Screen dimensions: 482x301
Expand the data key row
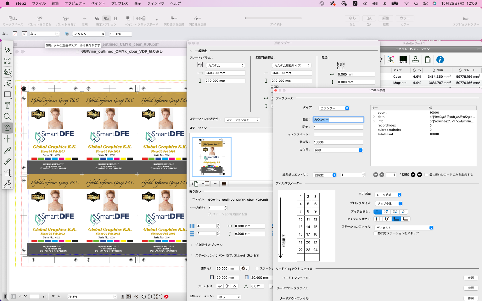click(374, 117)
